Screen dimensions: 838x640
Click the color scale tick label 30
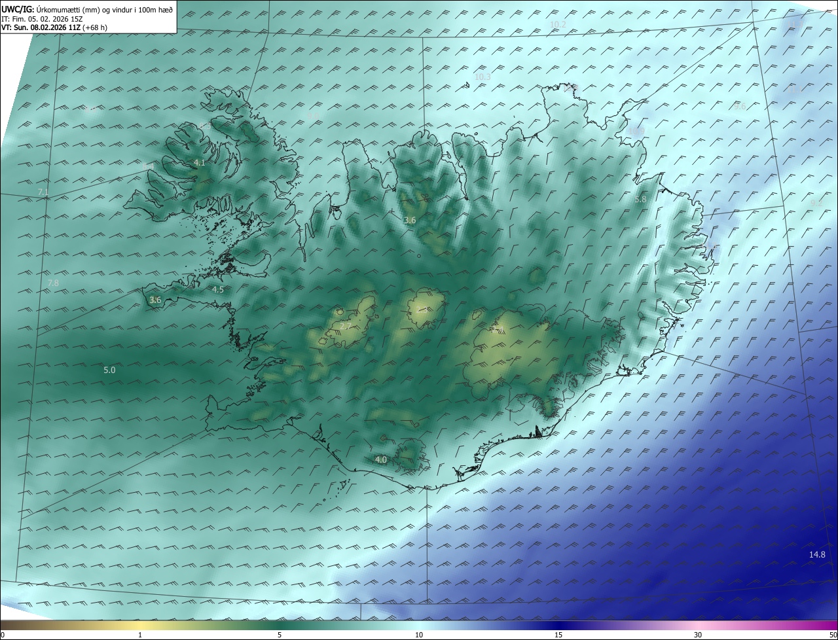[x=698, y=635]
